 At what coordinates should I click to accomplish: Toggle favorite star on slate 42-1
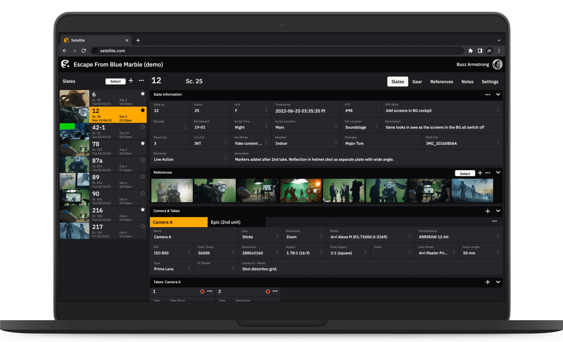[143, 127]
